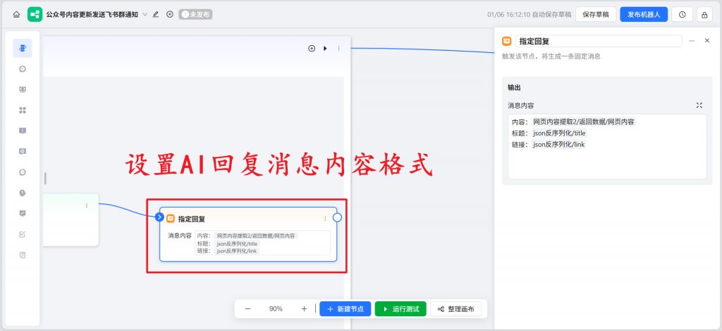The height and width of the screenshot is (331, 722).
Task: Open the presentation chart sidebar icon
Action: point(23,213)
